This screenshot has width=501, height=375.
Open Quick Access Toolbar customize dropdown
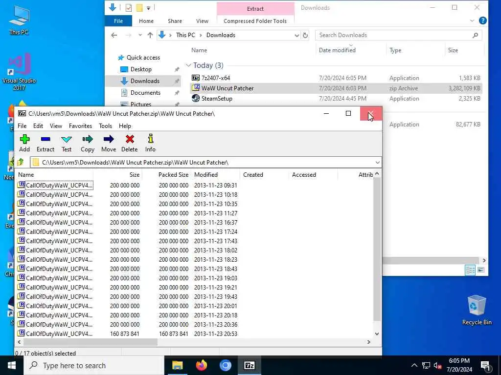point(149,8)
